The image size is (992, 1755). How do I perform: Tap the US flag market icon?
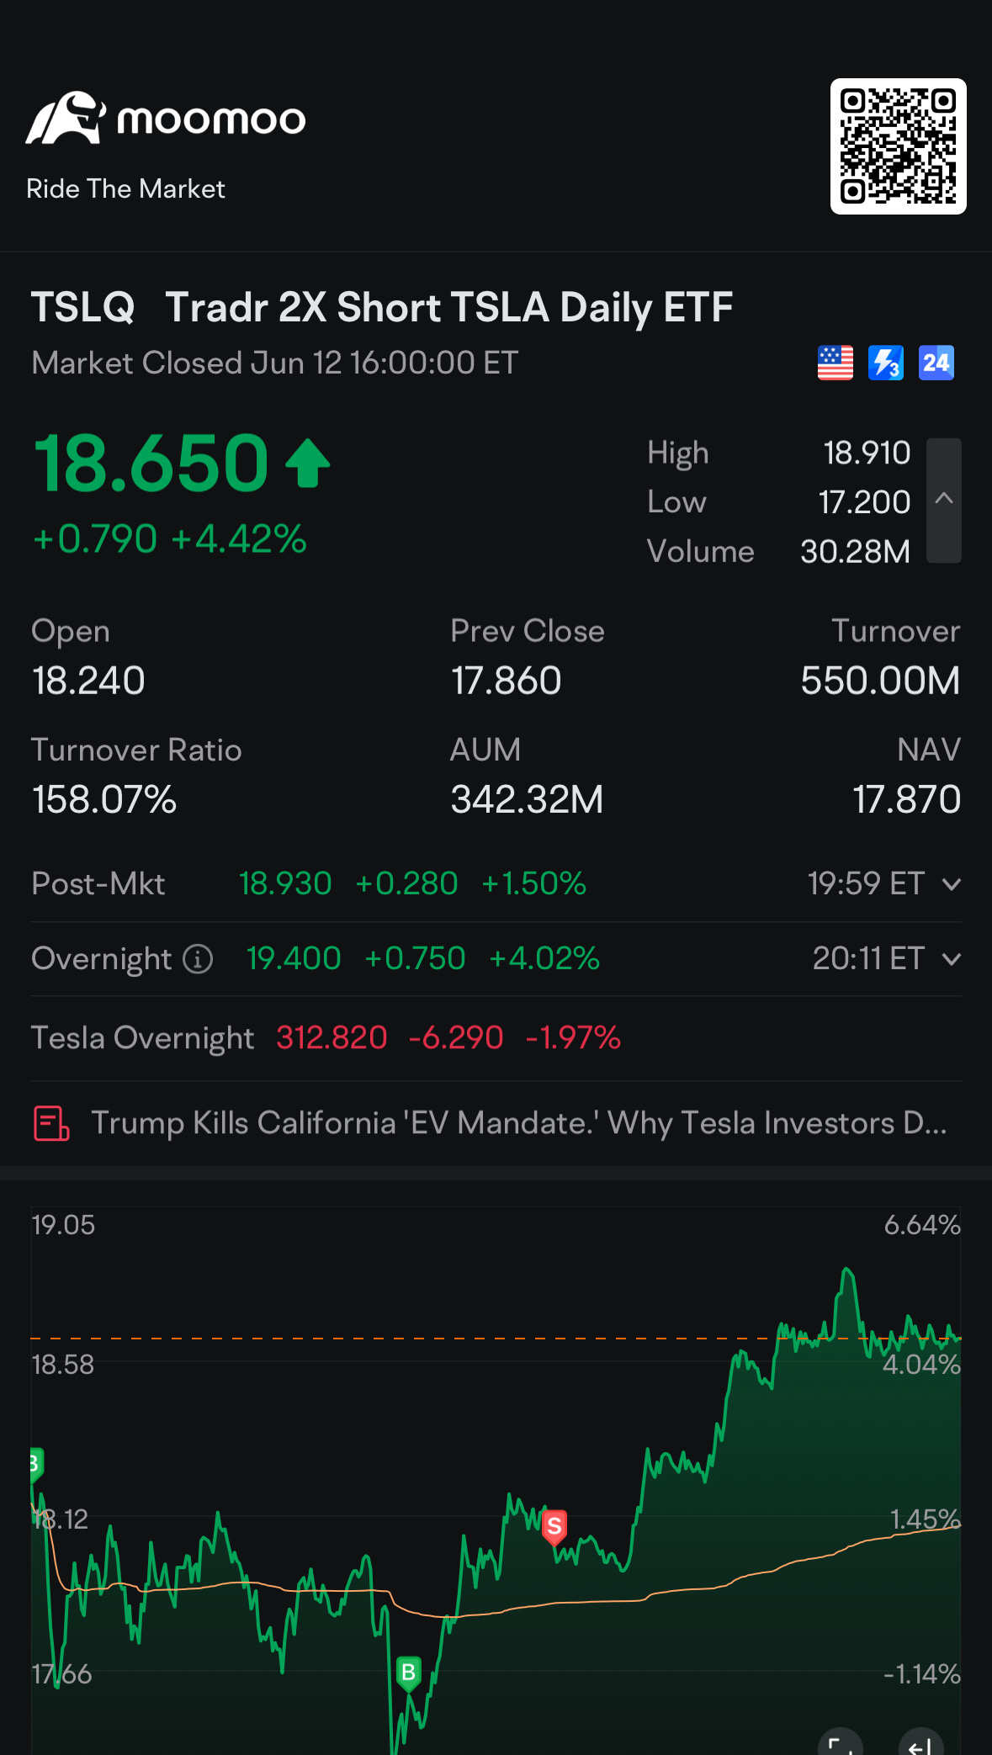(x=836, y=363)
